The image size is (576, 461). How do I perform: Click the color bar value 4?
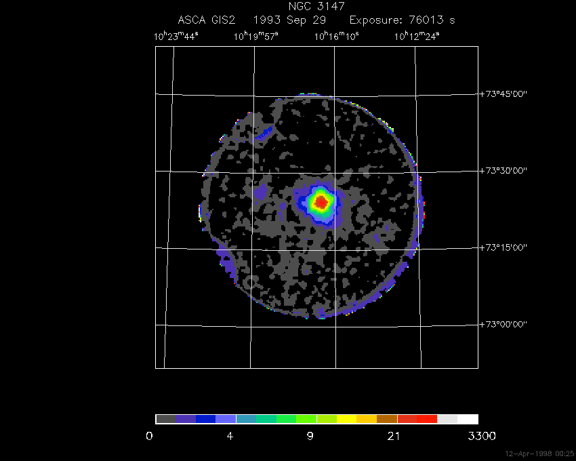coord(230,437)
